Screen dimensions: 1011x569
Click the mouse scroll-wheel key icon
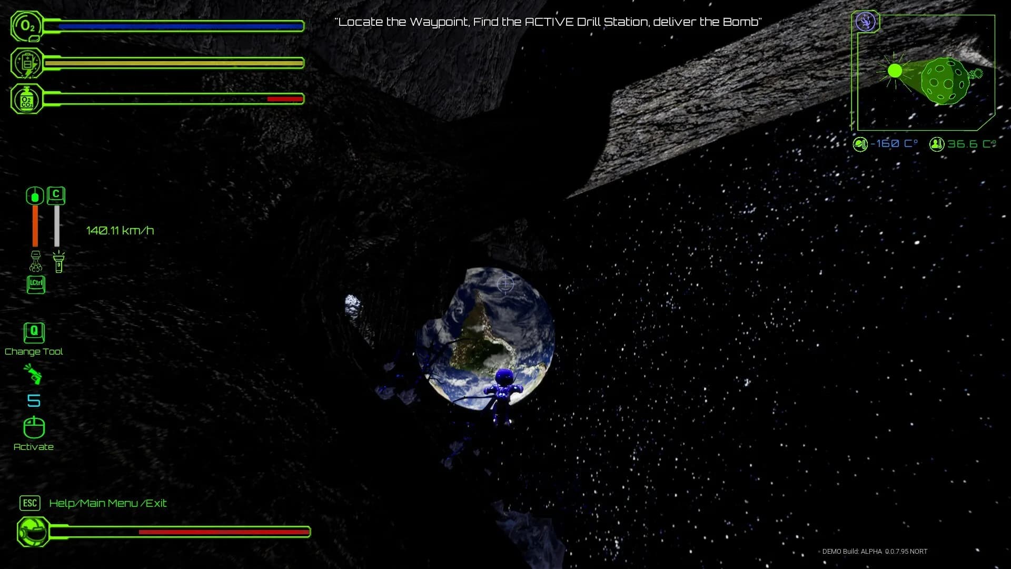coord(35,197)
